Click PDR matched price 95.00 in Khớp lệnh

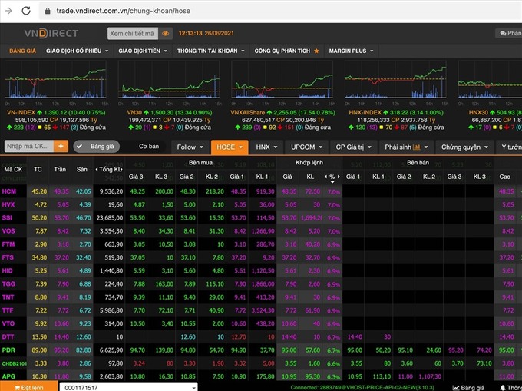[289, 350]
